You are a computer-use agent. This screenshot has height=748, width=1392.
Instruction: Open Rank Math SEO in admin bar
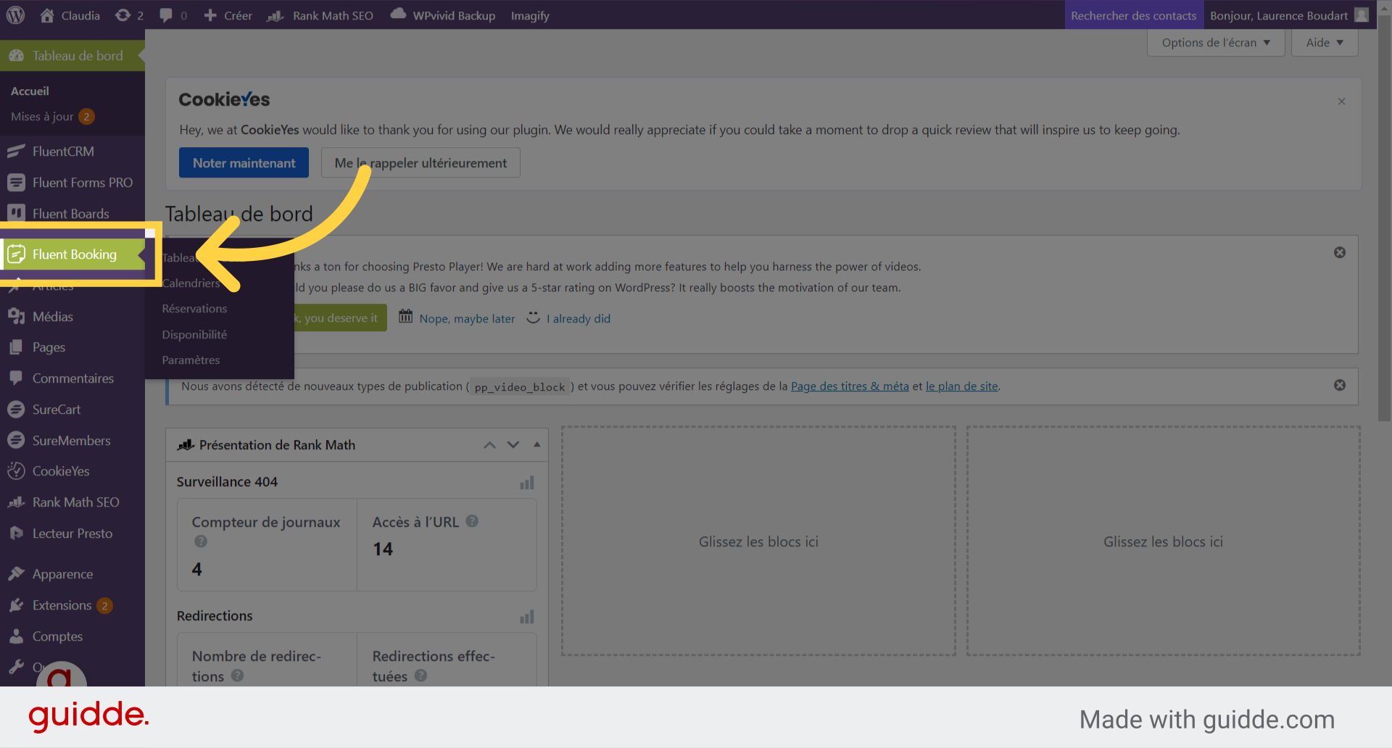tap(320, 15)
